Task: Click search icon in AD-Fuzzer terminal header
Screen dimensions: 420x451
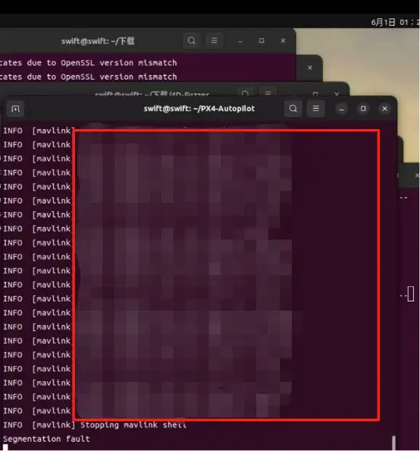Action: click(x=245, y=93)
